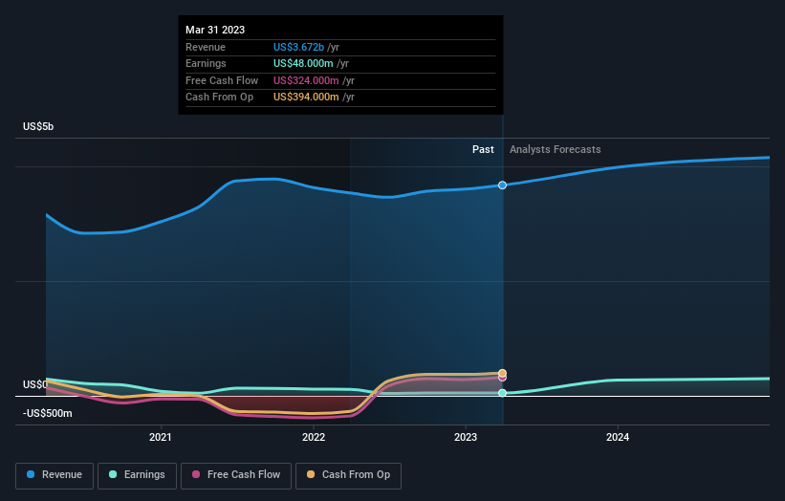Click the tooltip date Mar 31 2023
This screenshot has height=501, width=785.
pyautogui.click(x=215, y=30)
